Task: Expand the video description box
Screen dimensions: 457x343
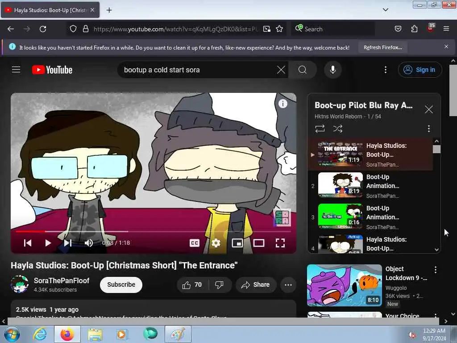Action: coord(154,309)
